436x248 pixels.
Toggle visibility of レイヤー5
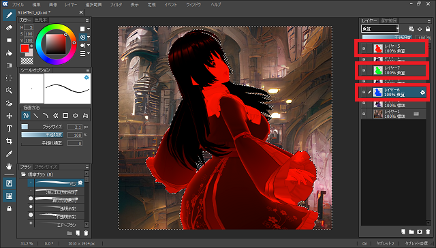coord(364,48)
